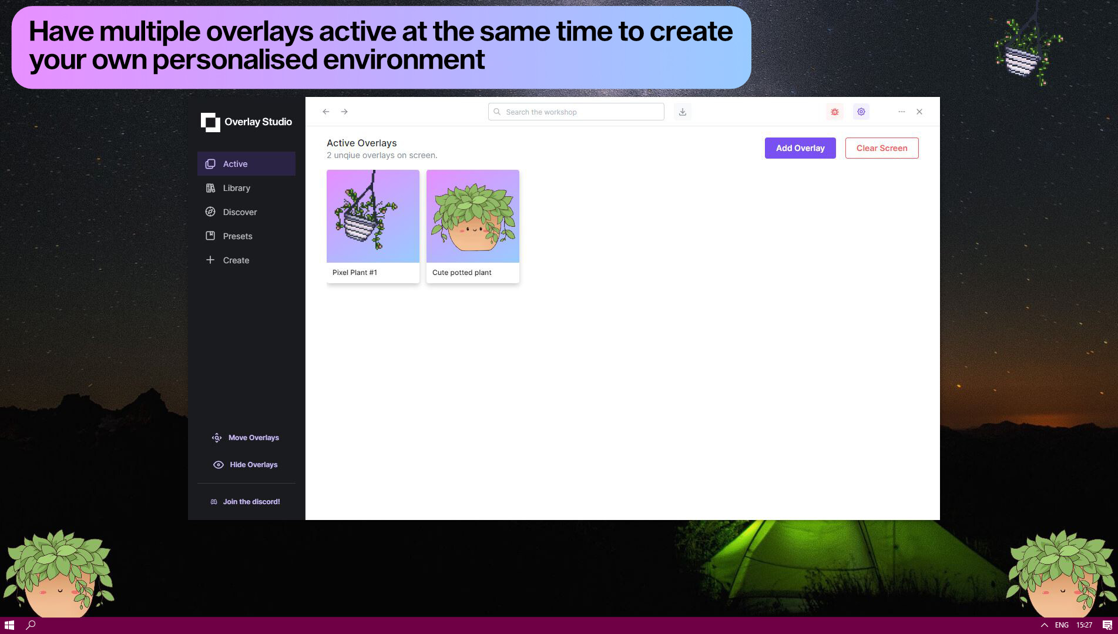Select the Active tab in navigation
Viewport: 1118px width, 634px height.
(235, 163)
